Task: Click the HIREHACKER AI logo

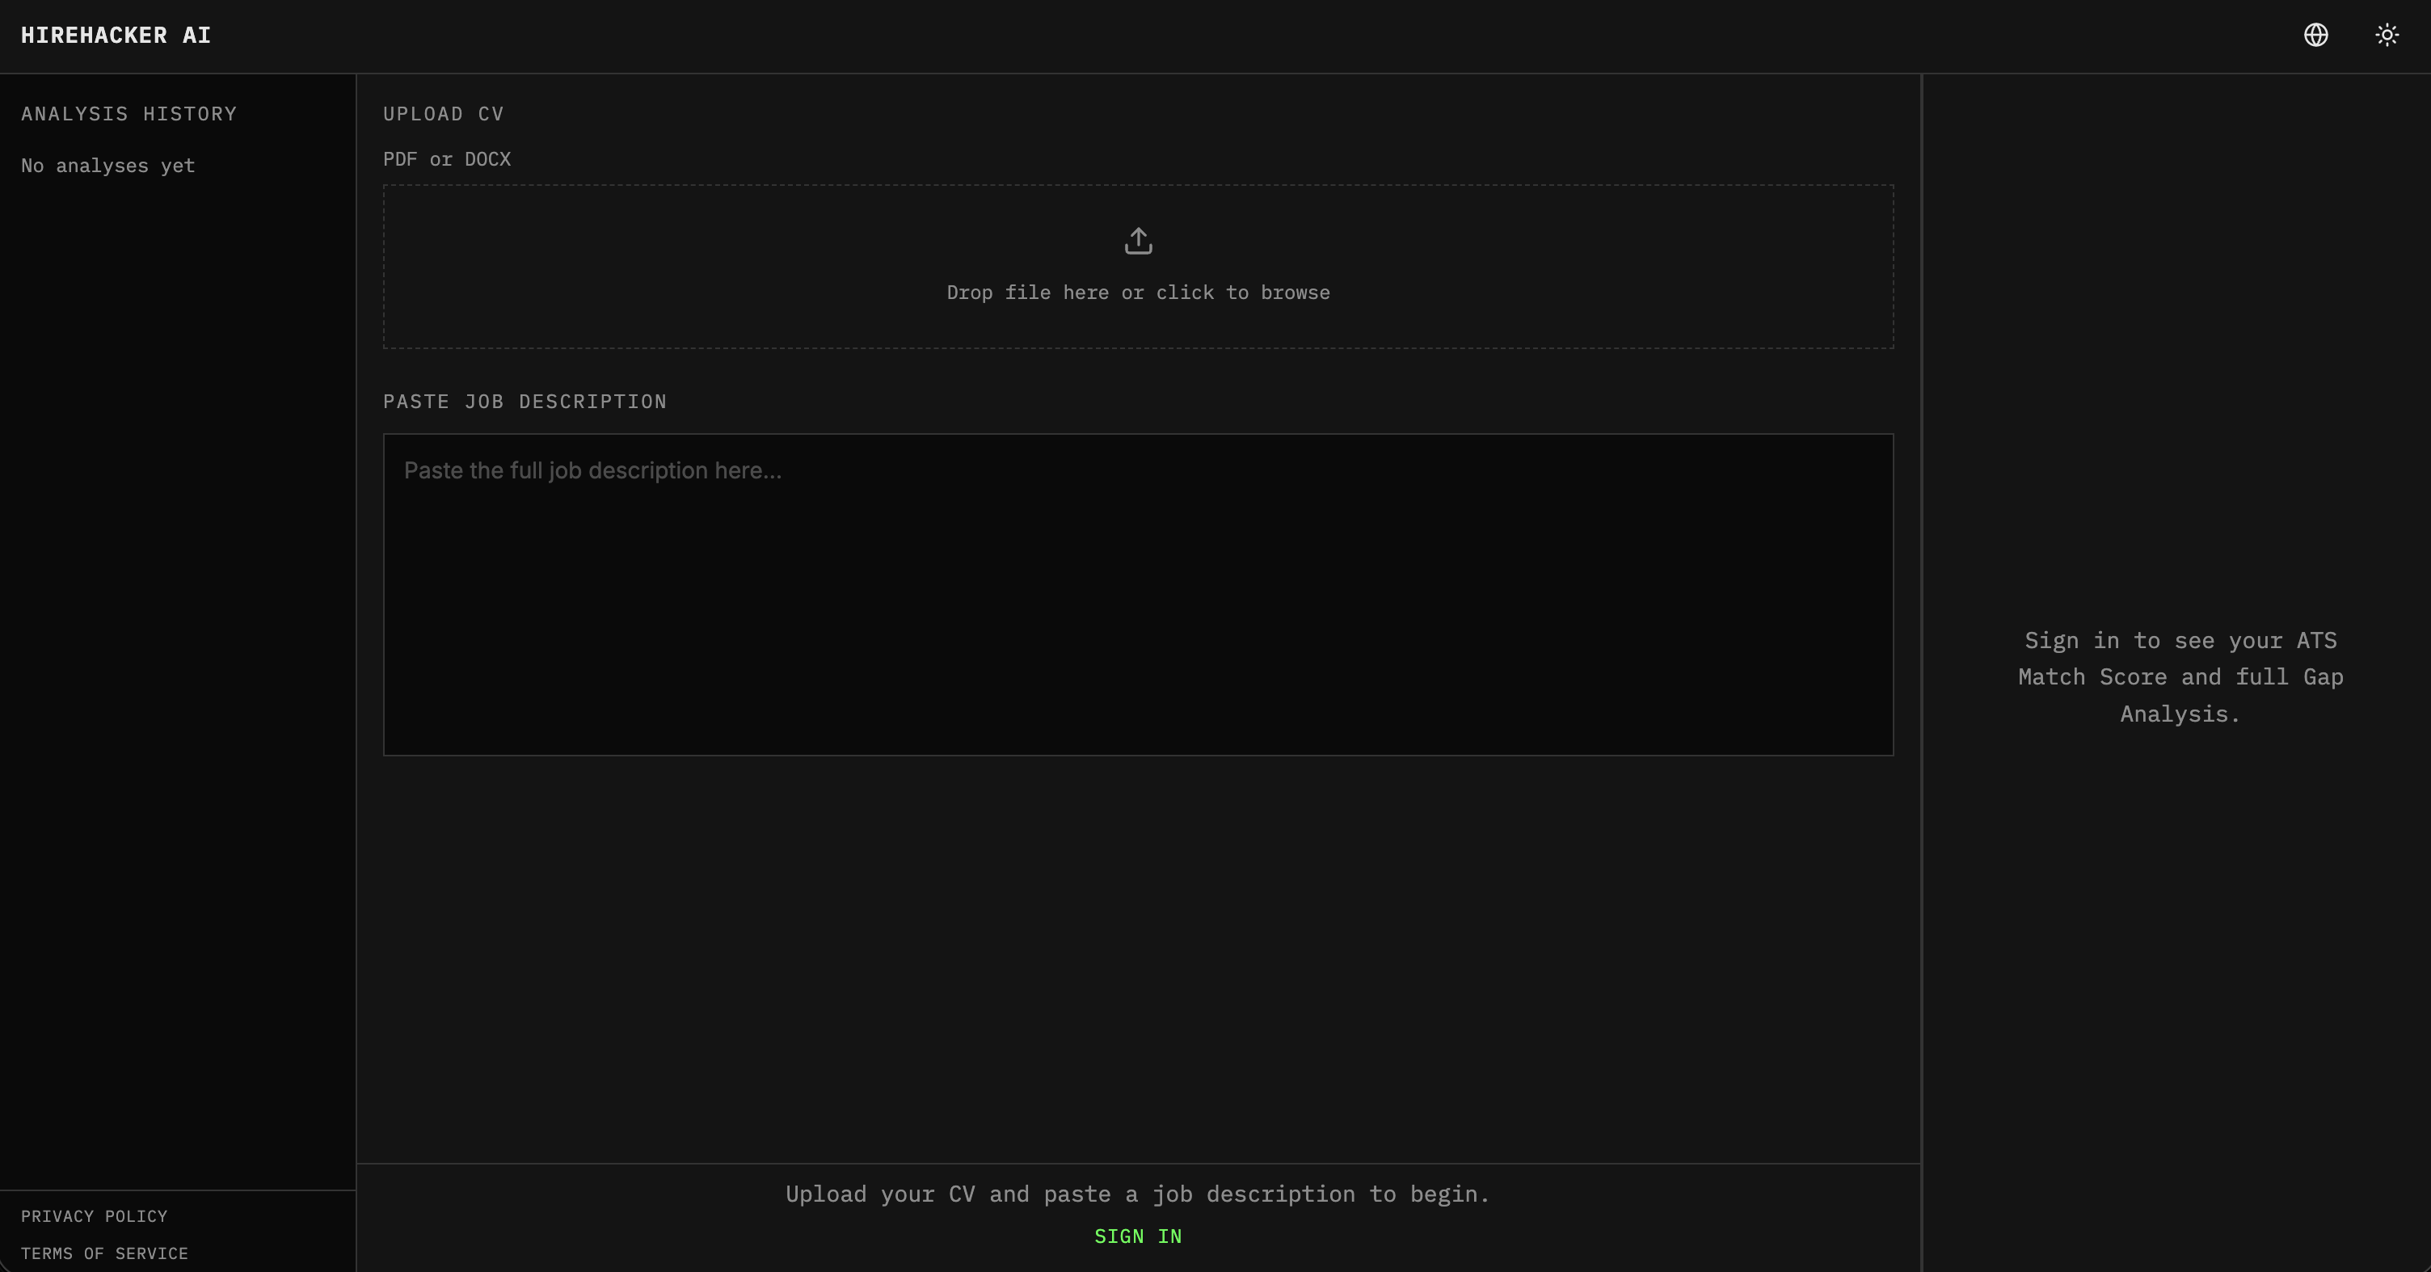Action: [116, 35]
